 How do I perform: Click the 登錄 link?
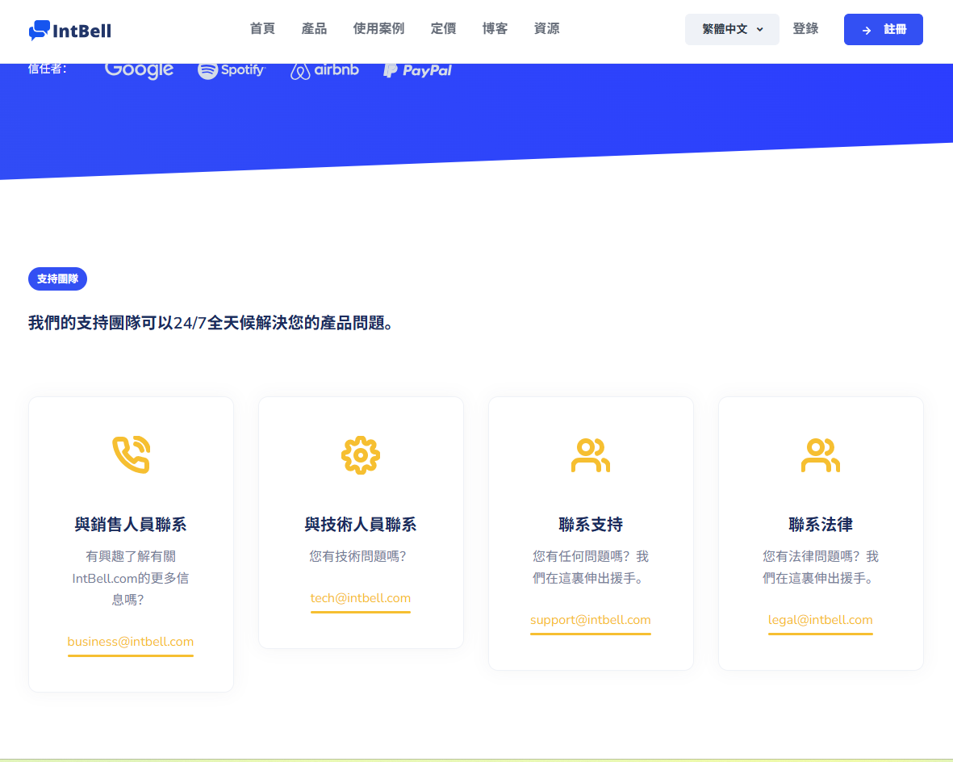click(805, 28)
